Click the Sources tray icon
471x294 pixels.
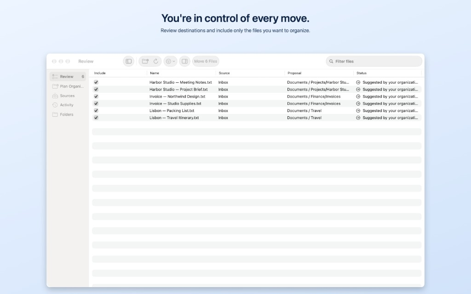(55, 96)
